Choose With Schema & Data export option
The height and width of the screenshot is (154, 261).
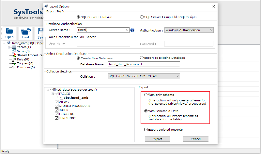(146, 111)
